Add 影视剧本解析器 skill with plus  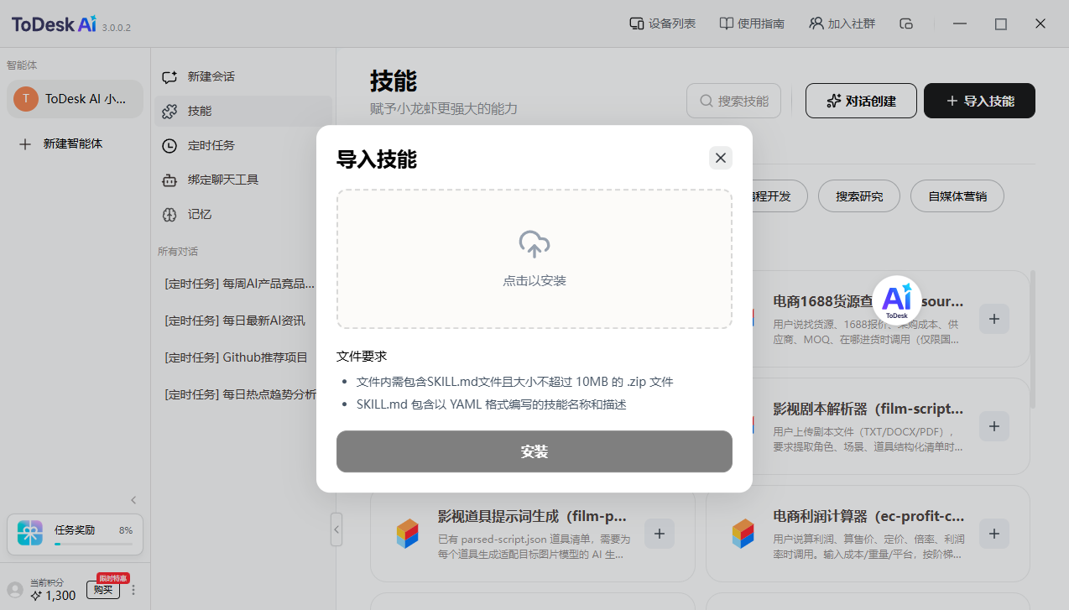(994, 426)
